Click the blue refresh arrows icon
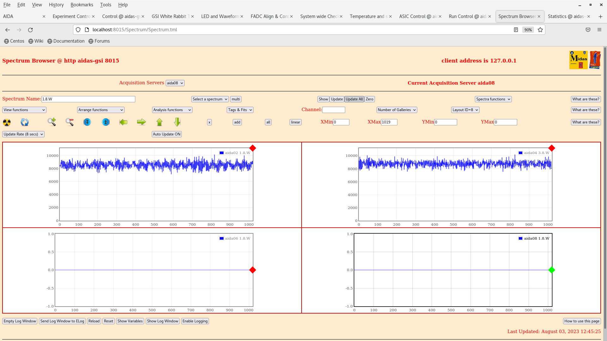Screen dimensions: 607x341 (x=25, y=122)
